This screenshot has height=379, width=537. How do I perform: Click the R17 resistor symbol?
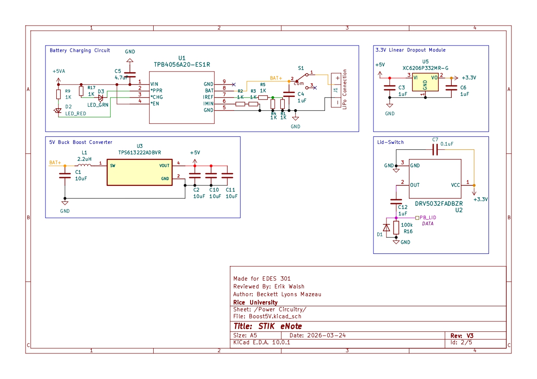(81, 91)
